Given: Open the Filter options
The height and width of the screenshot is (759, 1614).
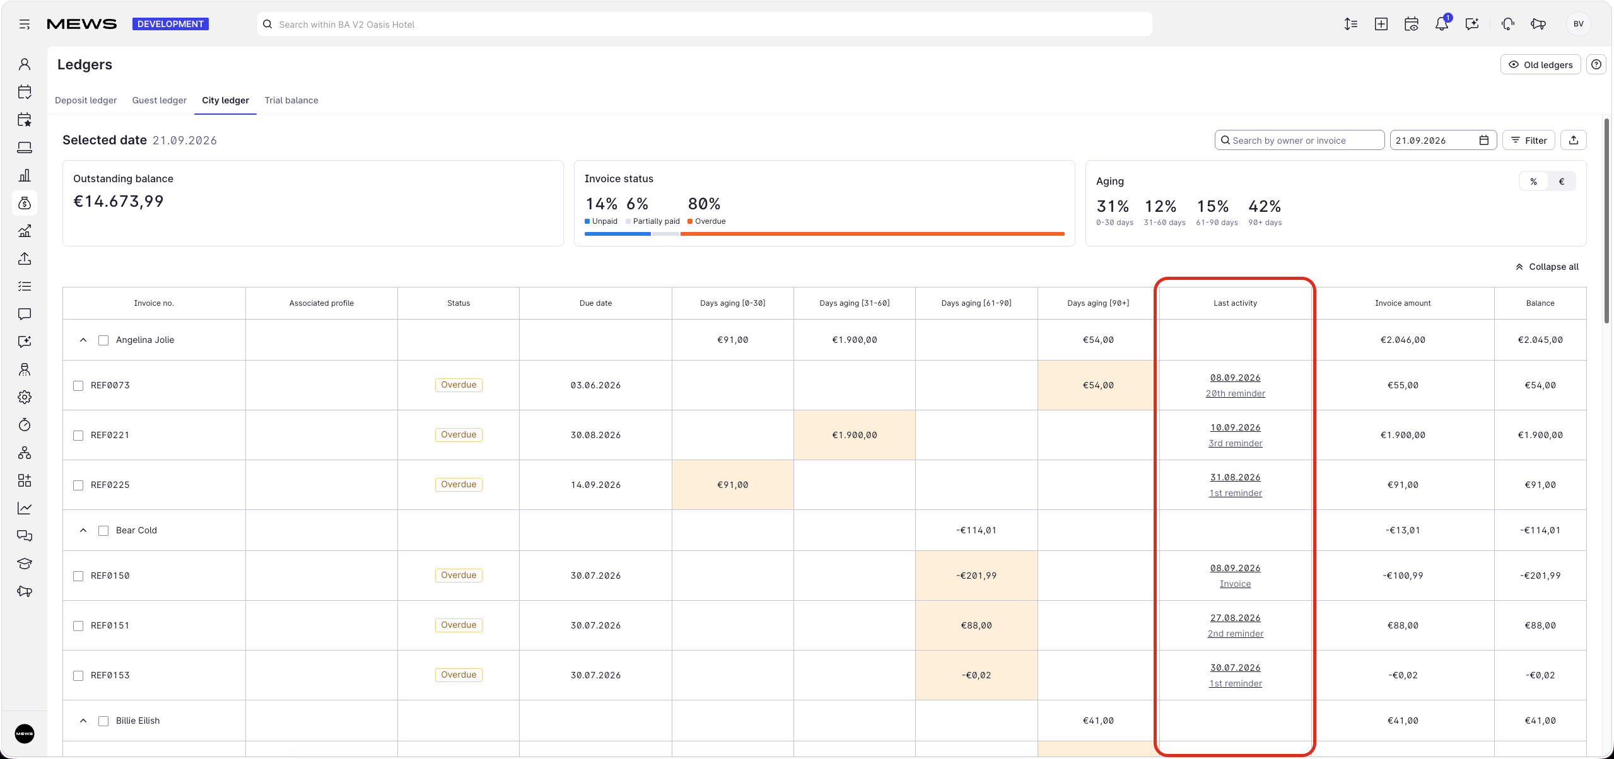Looking at the screenshot, I should pyautogui.click(x=1529, y=140).
